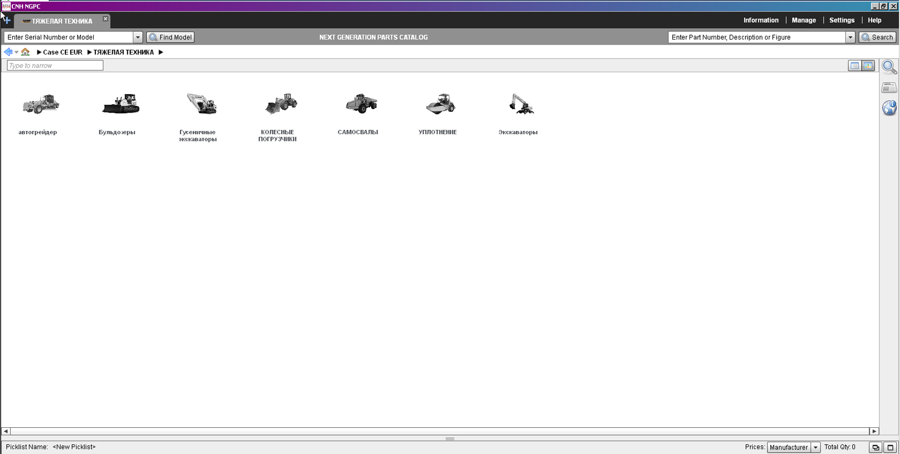Click the Find Model button
This screenshot has width=900, height=454.
pyautogui.click(x=170, y=37)
